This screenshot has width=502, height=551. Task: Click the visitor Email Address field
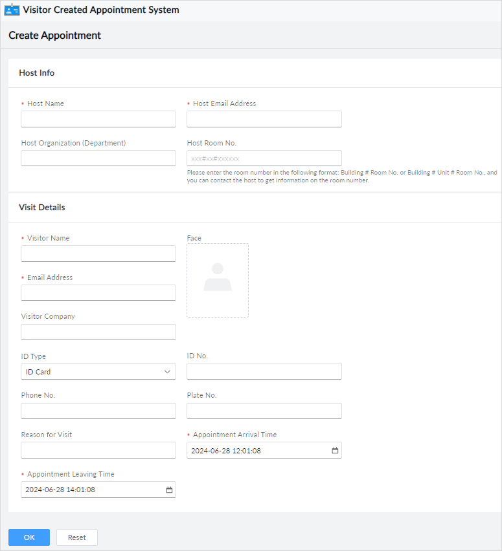pos(98,293)
